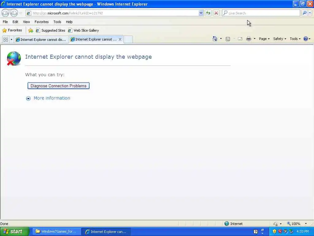
Task: Open the Help menu
Action: [69, 22]
